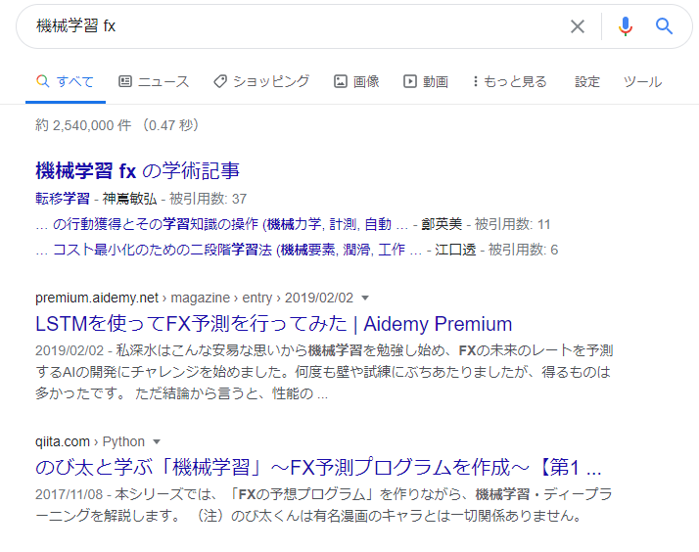Image resolution: width=699 pixels, height=552 pixels.
Task: Click the qiita.com › Python breadcrumb
Action: click(x=90, y=441)
